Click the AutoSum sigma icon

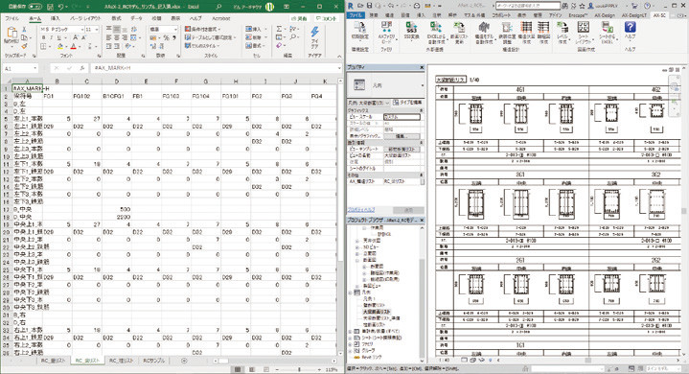click(279, 29)
